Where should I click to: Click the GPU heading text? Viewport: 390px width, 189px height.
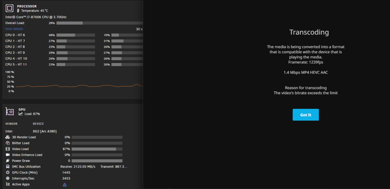pos(22,110)
